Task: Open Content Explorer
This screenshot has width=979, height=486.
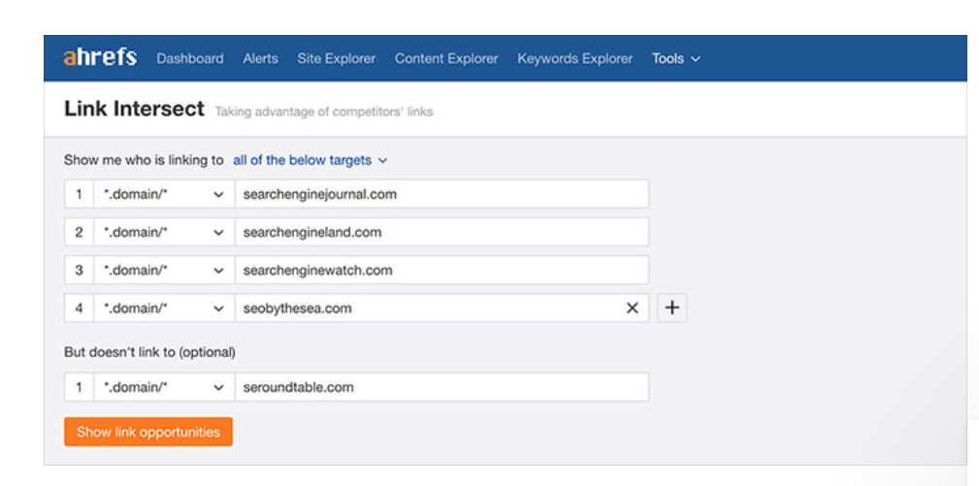Action: pyautogui.click(x=446, y=58)
